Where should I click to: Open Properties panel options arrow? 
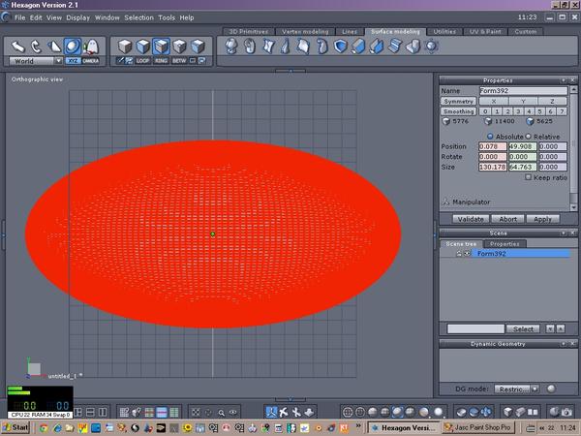(564, 80)
